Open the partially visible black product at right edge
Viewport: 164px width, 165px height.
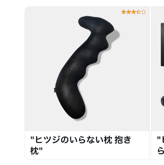pyautogui.click(x=162, y=44)
